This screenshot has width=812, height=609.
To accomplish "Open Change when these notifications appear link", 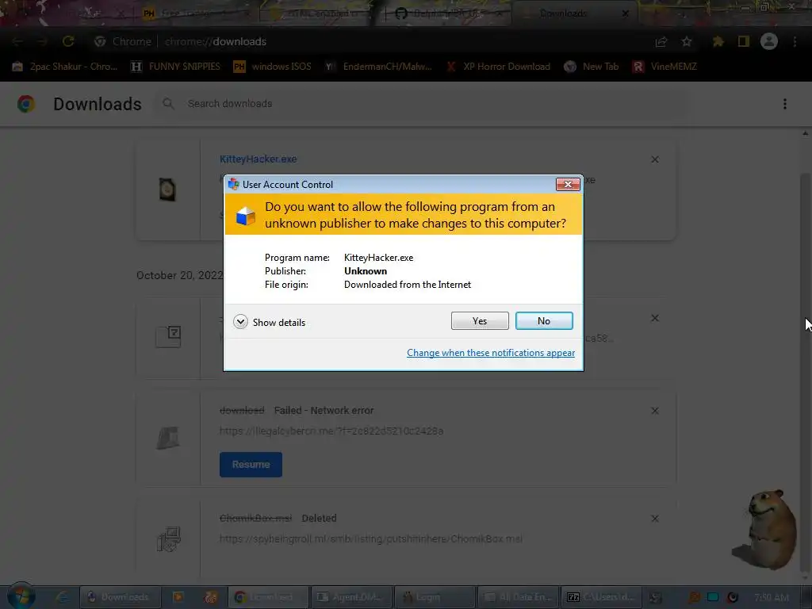I will click(x=490, y=353).
